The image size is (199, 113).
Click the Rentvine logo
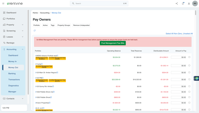click(x=15, y=3)
